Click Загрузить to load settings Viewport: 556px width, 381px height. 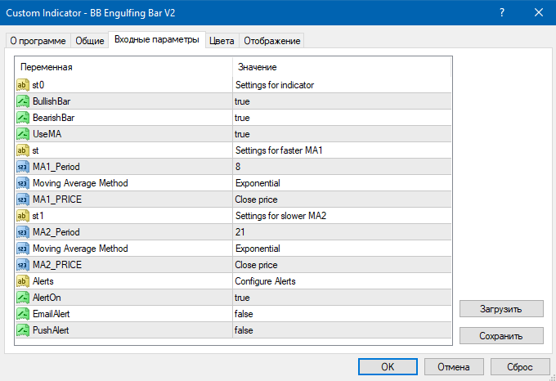501,309
